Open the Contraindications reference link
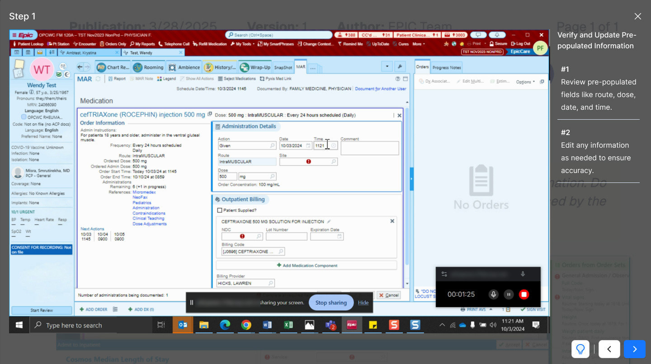651x364 pixels. (149, 213)
